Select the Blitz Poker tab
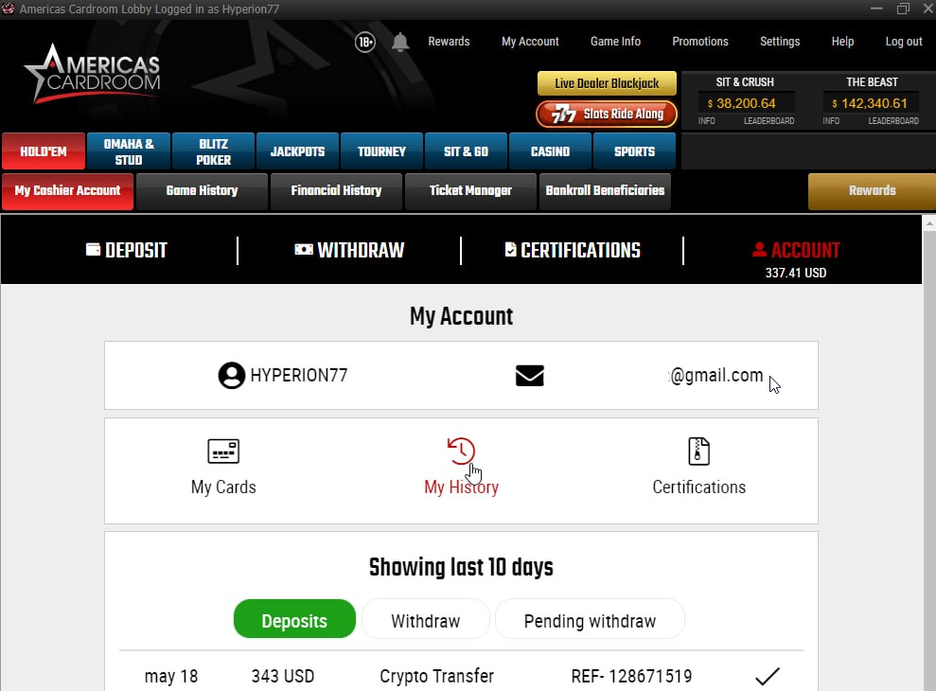 pos(213,151)
